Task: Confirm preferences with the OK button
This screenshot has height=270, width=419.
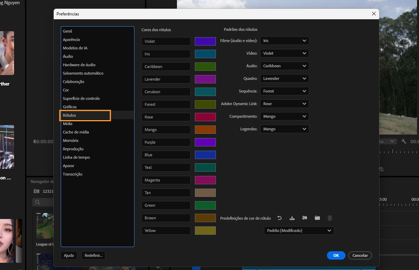Action: 336,255
